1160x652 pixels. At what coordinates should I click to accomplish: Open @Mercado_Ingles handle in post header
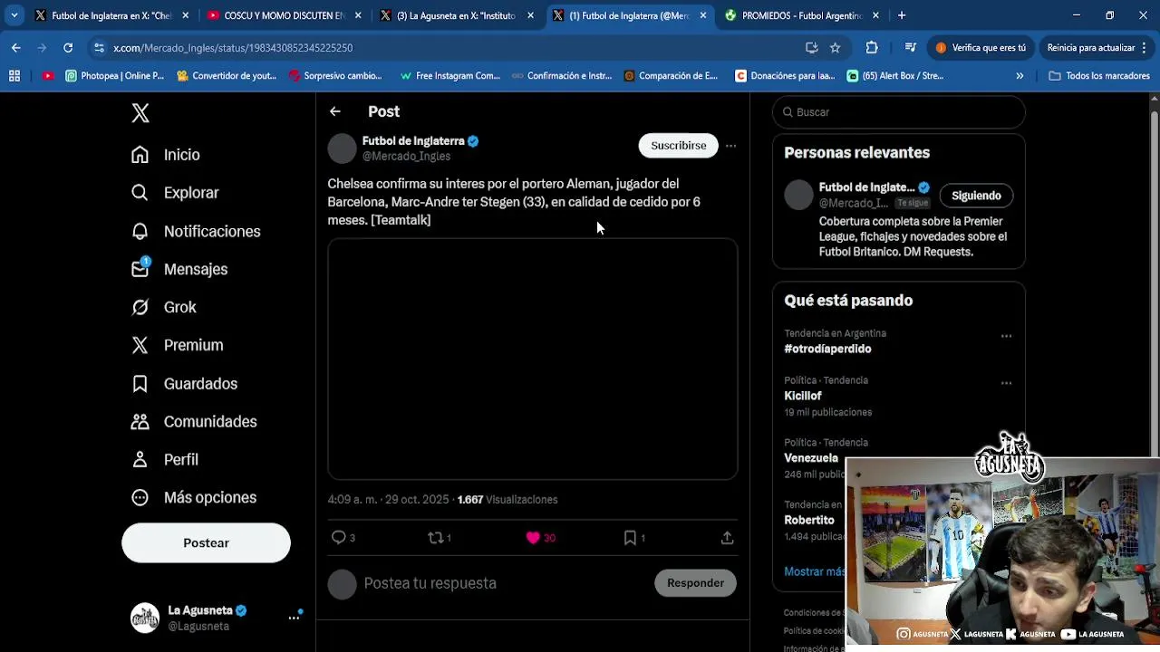pyautogui.click(x=406, y=157)
